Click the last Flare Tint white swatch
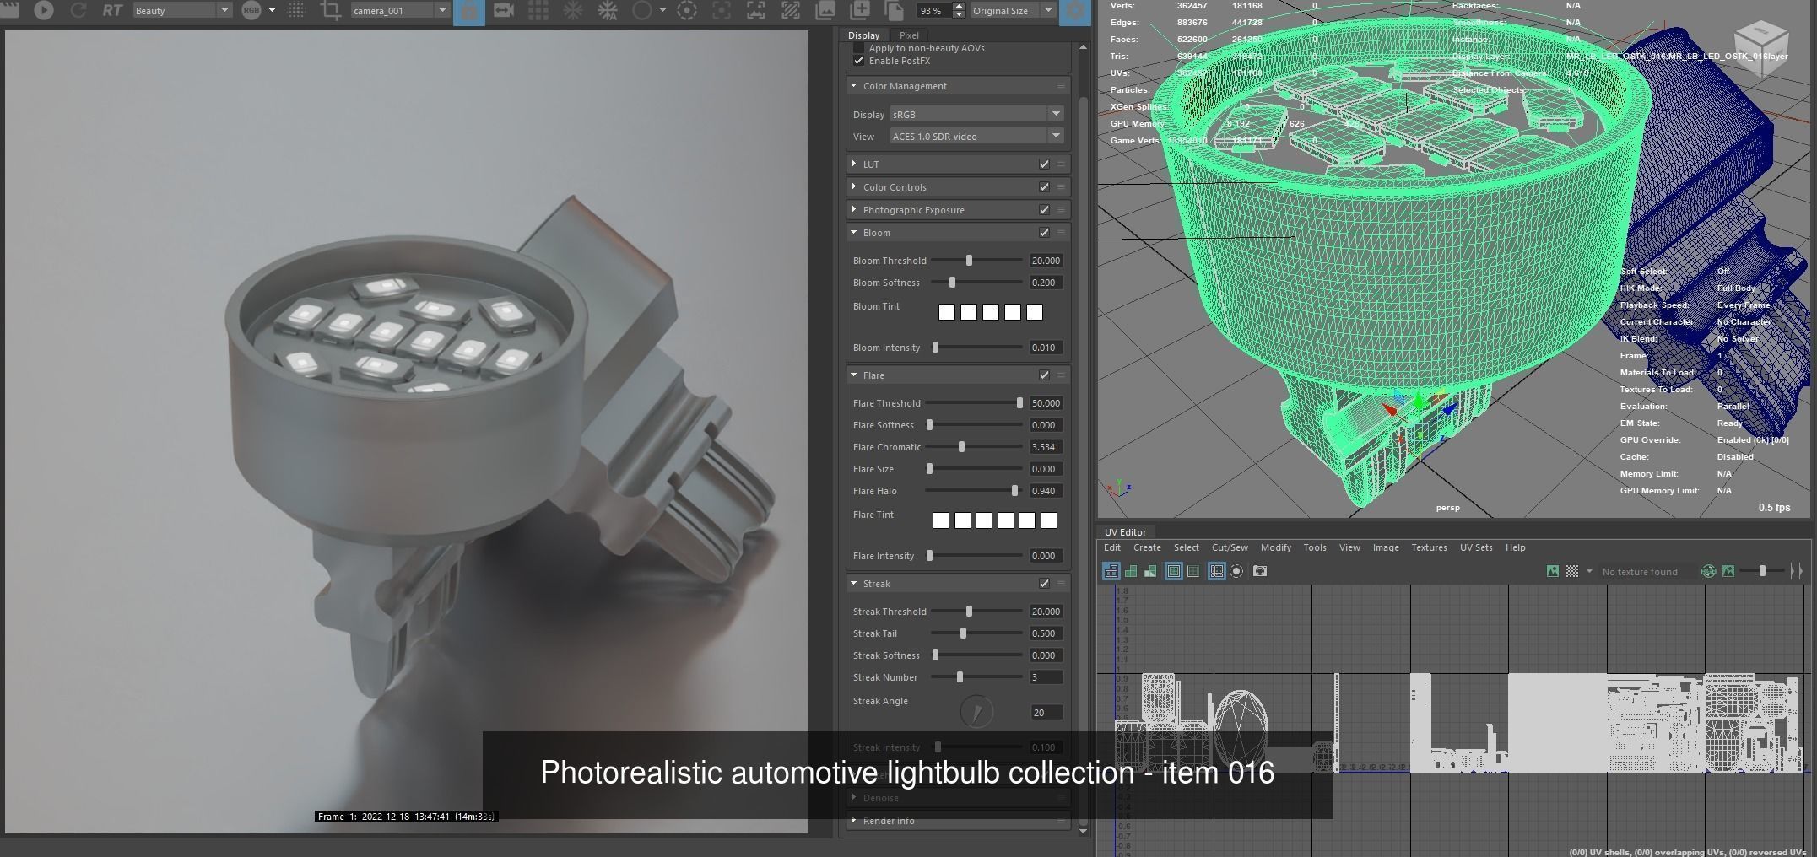 1049,520
